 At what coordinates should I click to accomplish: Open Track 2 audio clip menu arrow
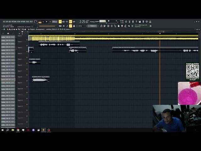pos(39,42)
